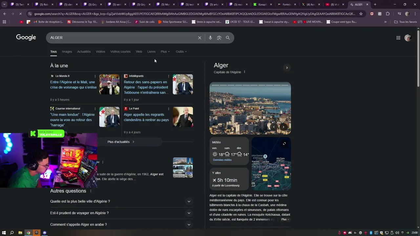
Task: Switch to the Livres results tab
Action: (x=151, y=51)
